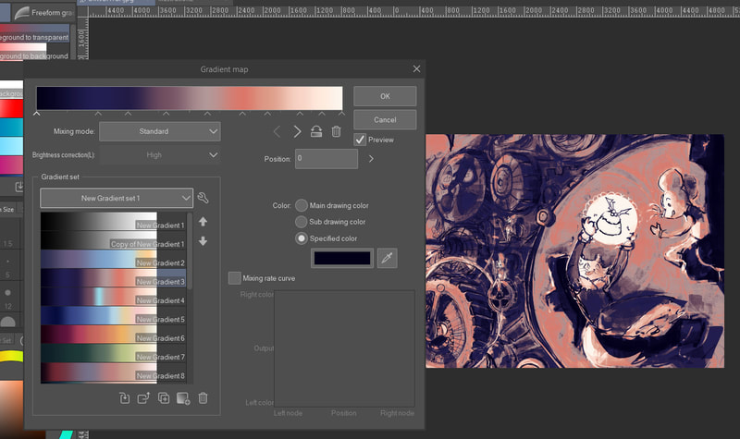Select the foreground to transparent gradient preset
Viewport: 740px width, 439px height.
34,33
